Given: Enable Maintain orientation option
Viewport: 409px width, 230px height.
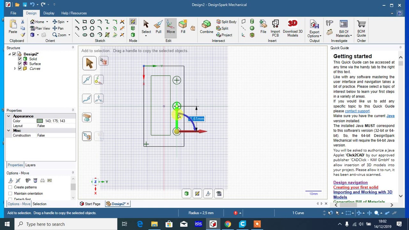Looking at the screenshot, I should (x=10, y=194).
